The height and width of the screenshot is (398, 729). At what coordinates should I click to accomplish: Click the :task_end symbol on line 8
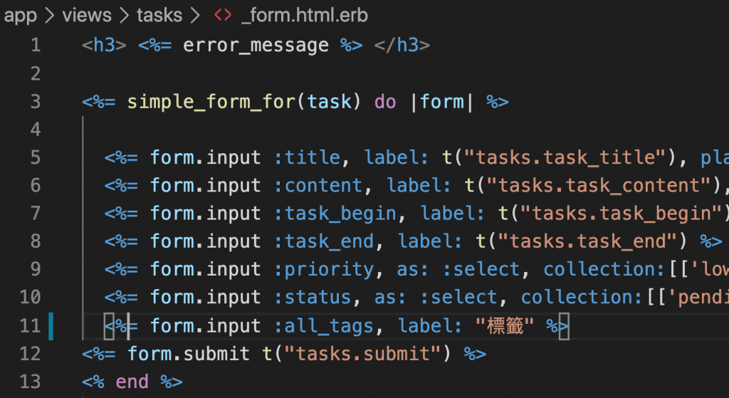click(324, 242)
